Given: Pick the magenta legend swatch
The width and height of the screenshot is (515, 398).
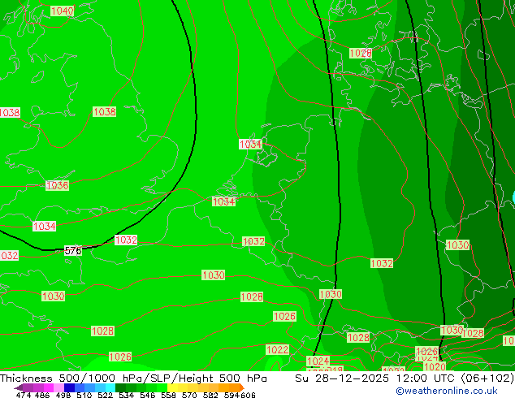Looking at the screenshot, I should point(49,387).
